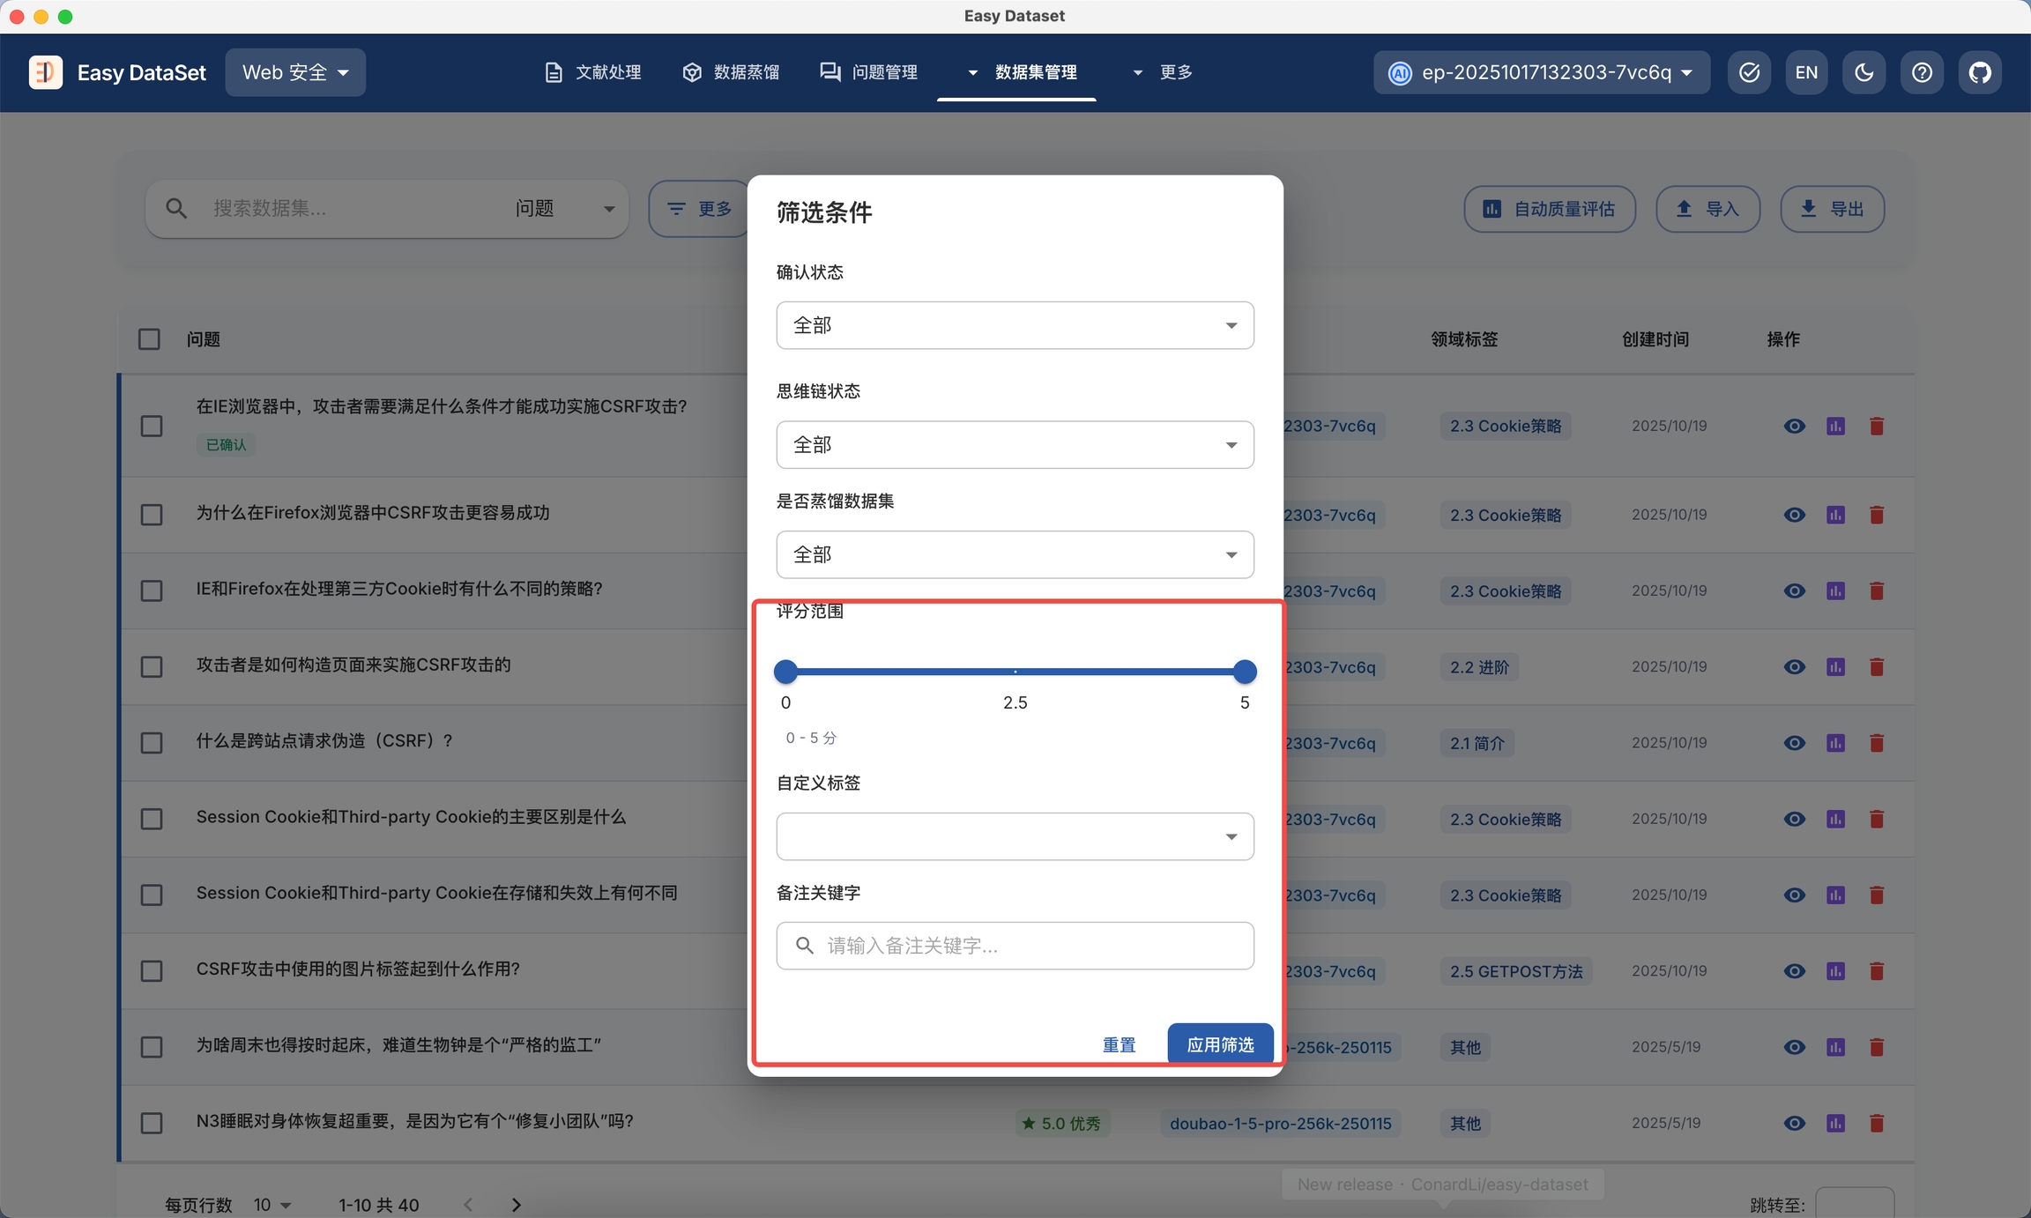Check the select-all checkbox in header
Viewport: 2031px width, 1218px height.
pos(149,339)
